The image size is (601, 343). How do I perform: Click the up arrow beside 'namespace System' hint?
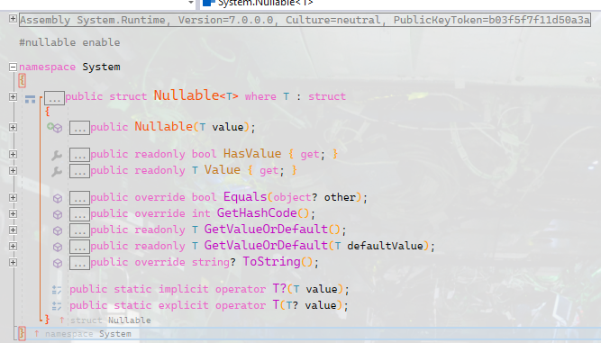37,333
